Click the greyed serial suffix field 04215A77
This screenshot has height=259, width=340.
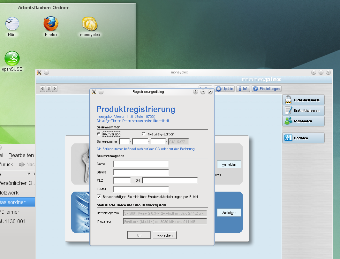click(x=178, y=142)
